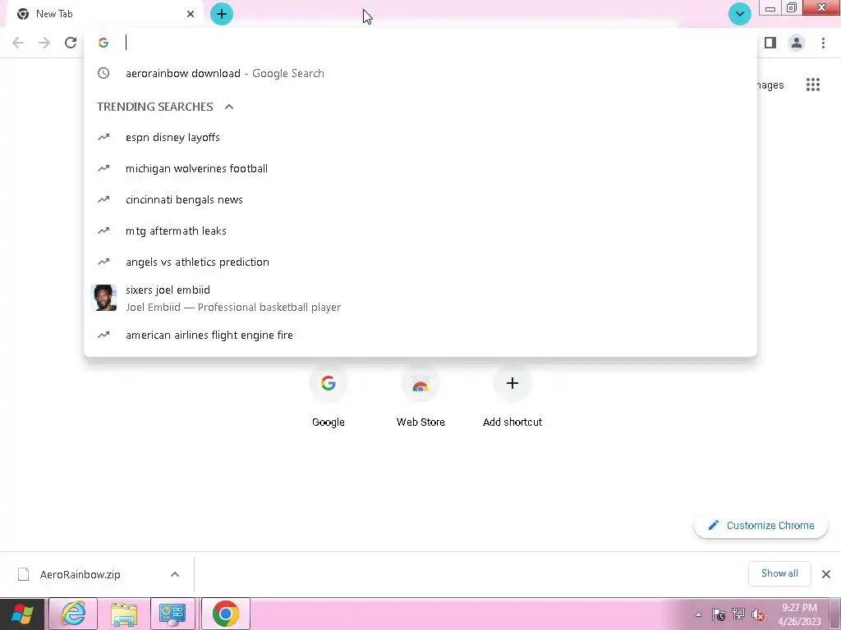Choose american airlines flight engine fire suggestion

pyautogui.click(x=420, y=335)
